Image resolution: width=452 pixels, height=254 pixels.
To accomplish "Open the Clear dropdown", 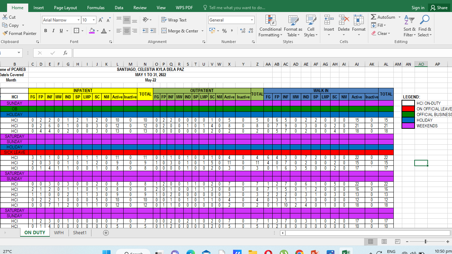I will point(381,33).
